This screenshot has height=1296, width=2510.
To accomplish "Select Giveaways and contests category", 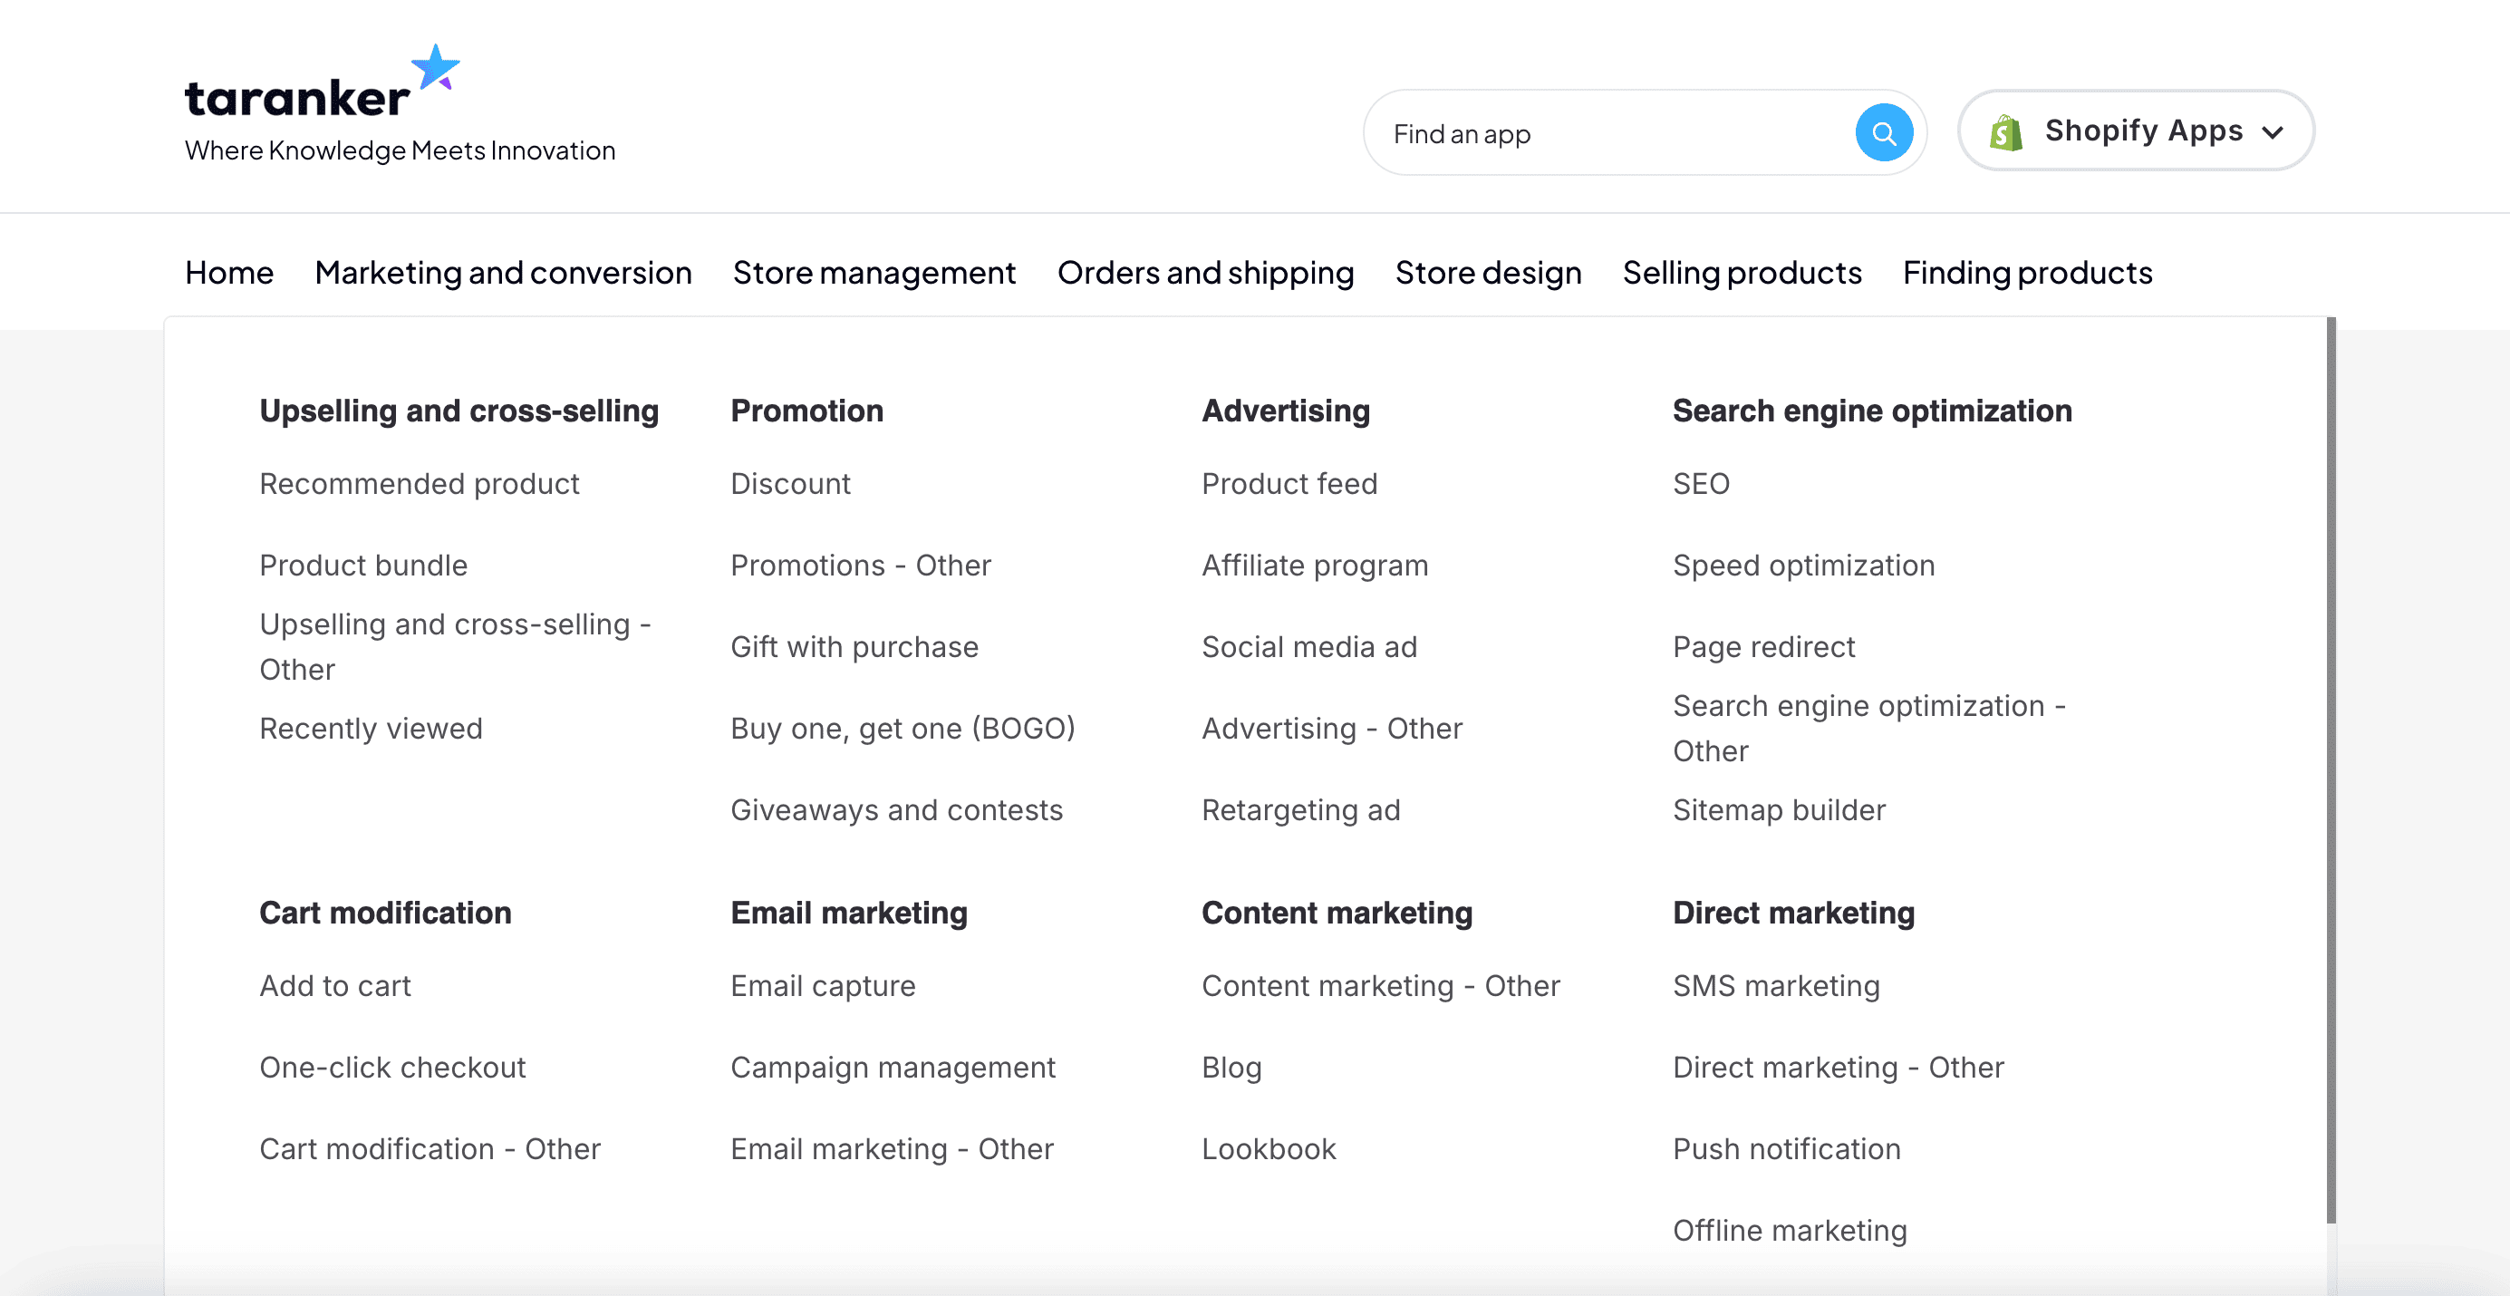I will click(896, 809).
